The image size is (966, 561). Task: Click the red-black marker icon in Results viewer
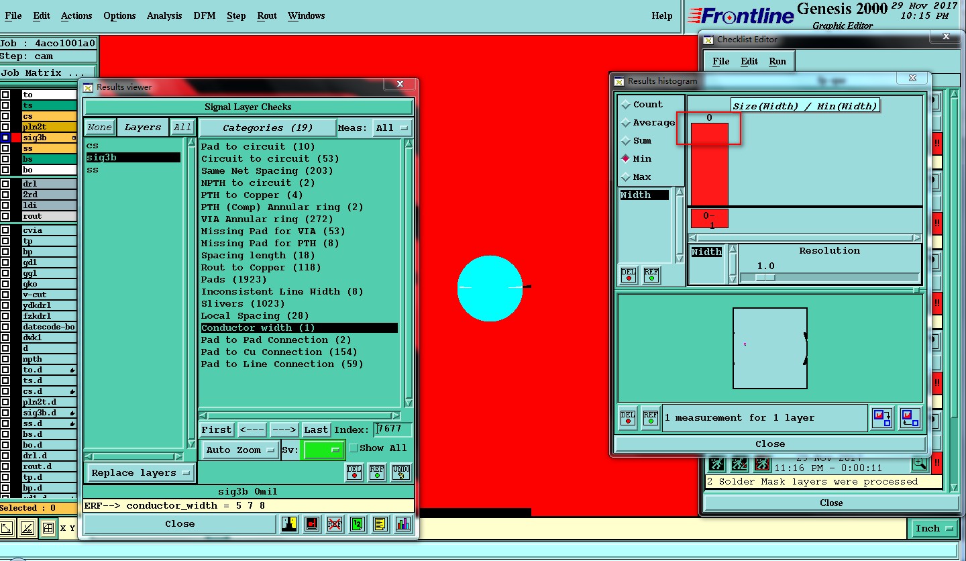pyautogui.click(x=312, y=524)
